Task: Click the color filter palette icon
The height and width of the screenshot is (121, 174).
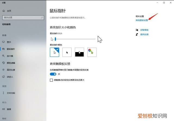Action: pos(4,63)
